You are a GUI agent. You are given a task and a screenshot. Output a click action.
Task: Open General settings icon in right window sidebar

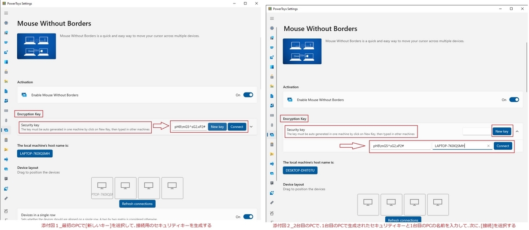272,28
